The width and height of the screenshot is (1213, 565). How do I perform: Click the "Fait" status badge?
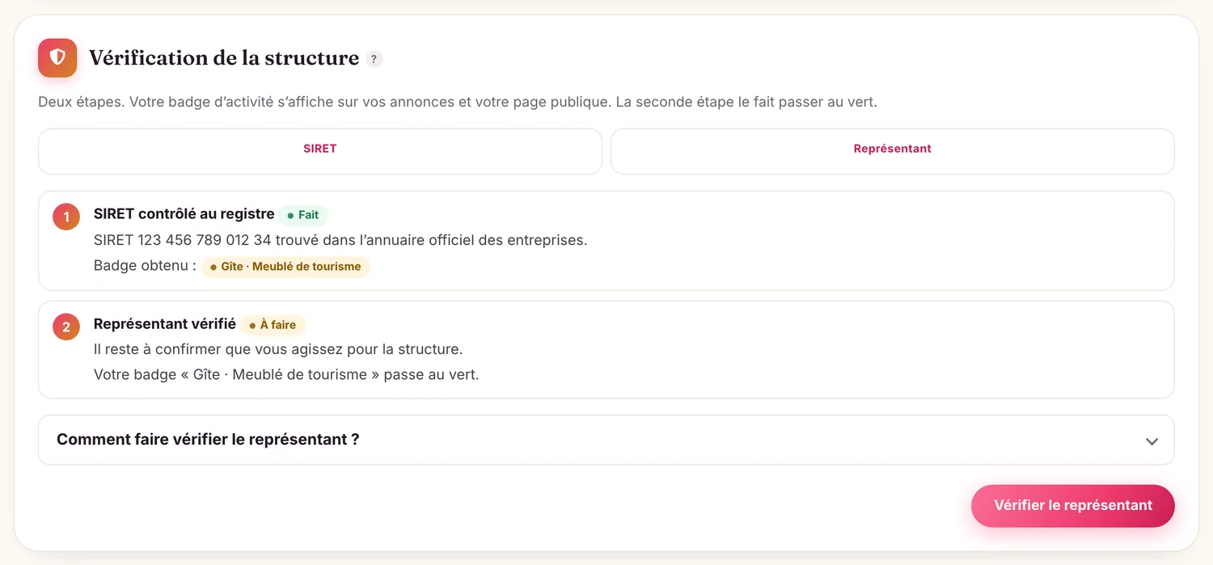coord(303,215)
